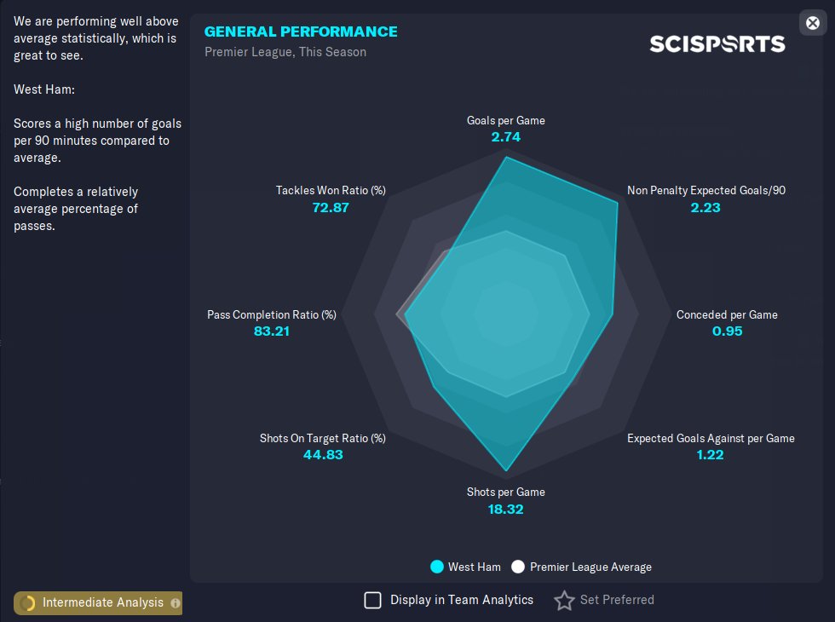Click the info icon beside Intermediate Analysis
This screenshot has height=622, width=835.
point(176,603)
